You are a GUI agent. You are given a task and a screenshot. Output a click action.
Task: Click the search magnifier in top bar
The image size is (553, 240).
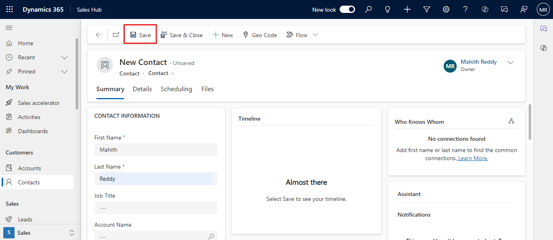tap(368, 9)
